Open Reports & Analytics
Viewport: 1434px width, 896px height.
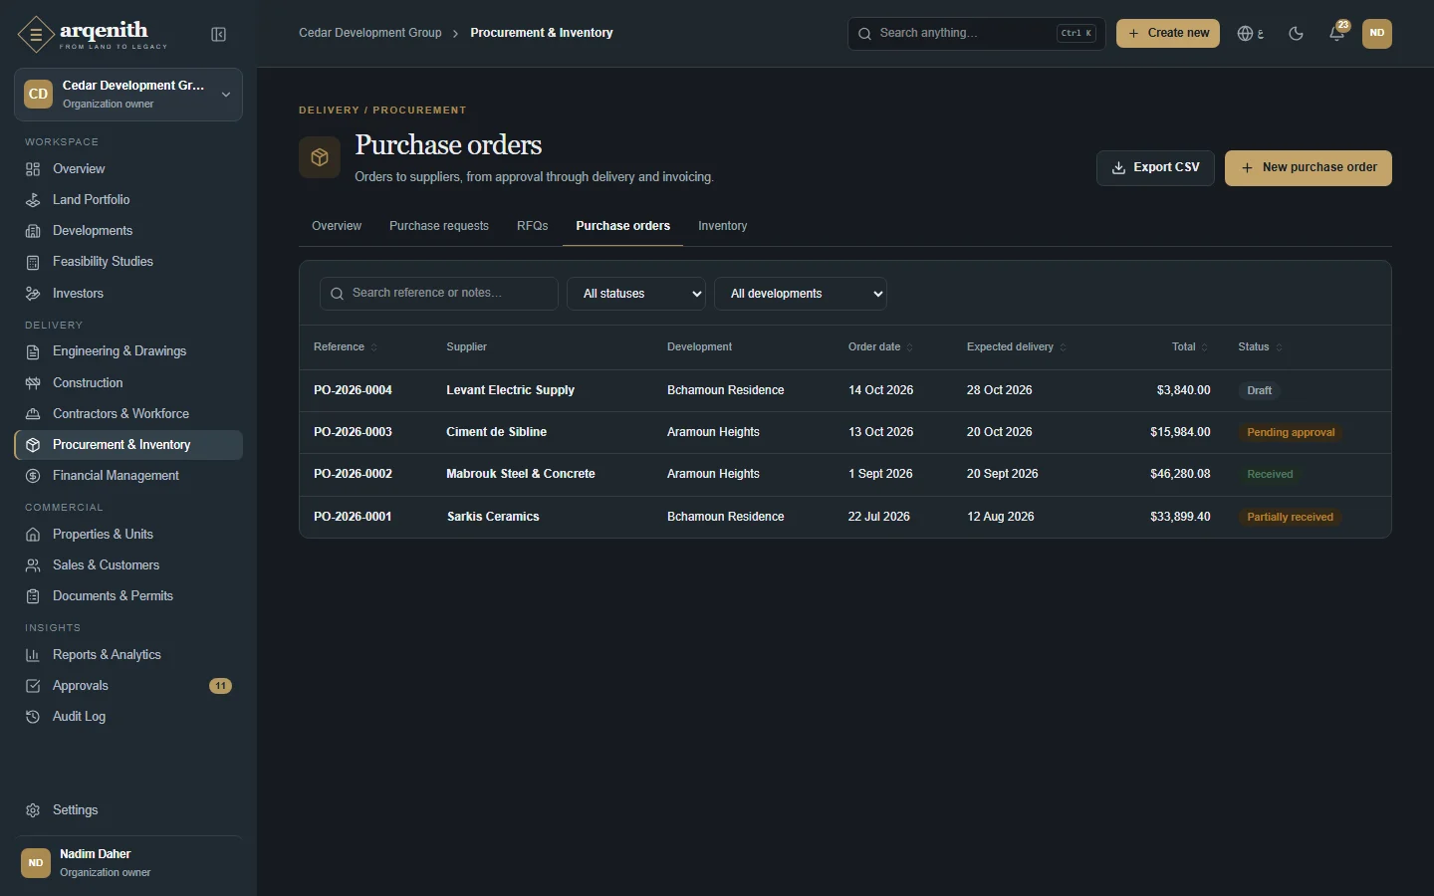pyautogui.click(x=128, y=655)
